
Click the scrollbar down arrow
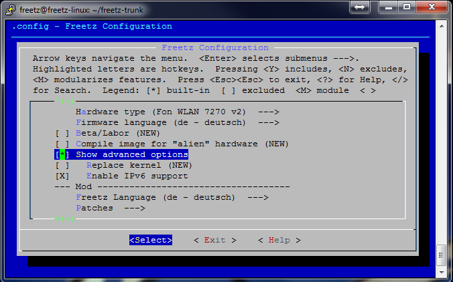click(x=441, y=272)
